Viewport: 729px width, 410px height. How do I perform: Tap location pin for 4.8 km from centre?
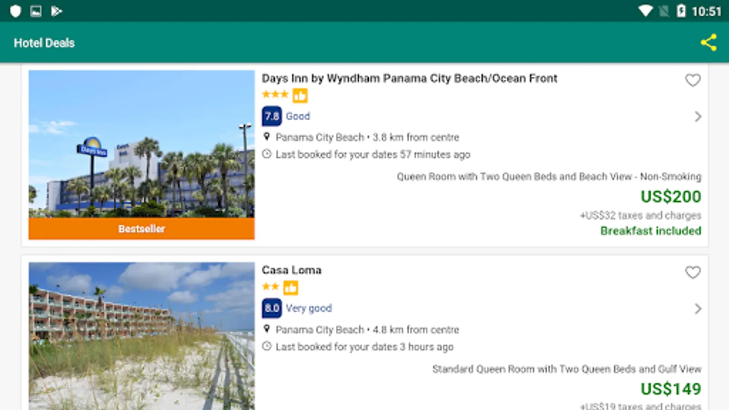[267, 329]
